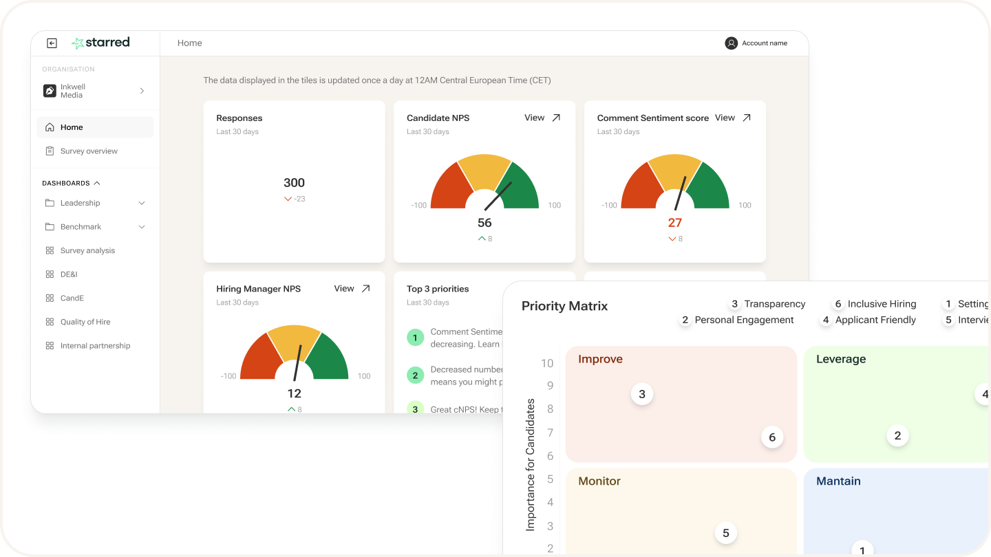Open arrow icon on Comment Sentiment score tile
This screenshot has width=991, height=557.
747,118
